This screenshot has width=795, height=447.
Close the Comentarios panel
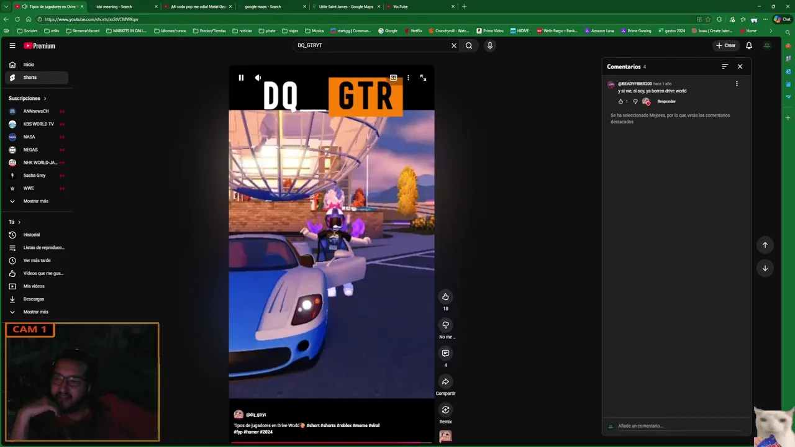740,66
